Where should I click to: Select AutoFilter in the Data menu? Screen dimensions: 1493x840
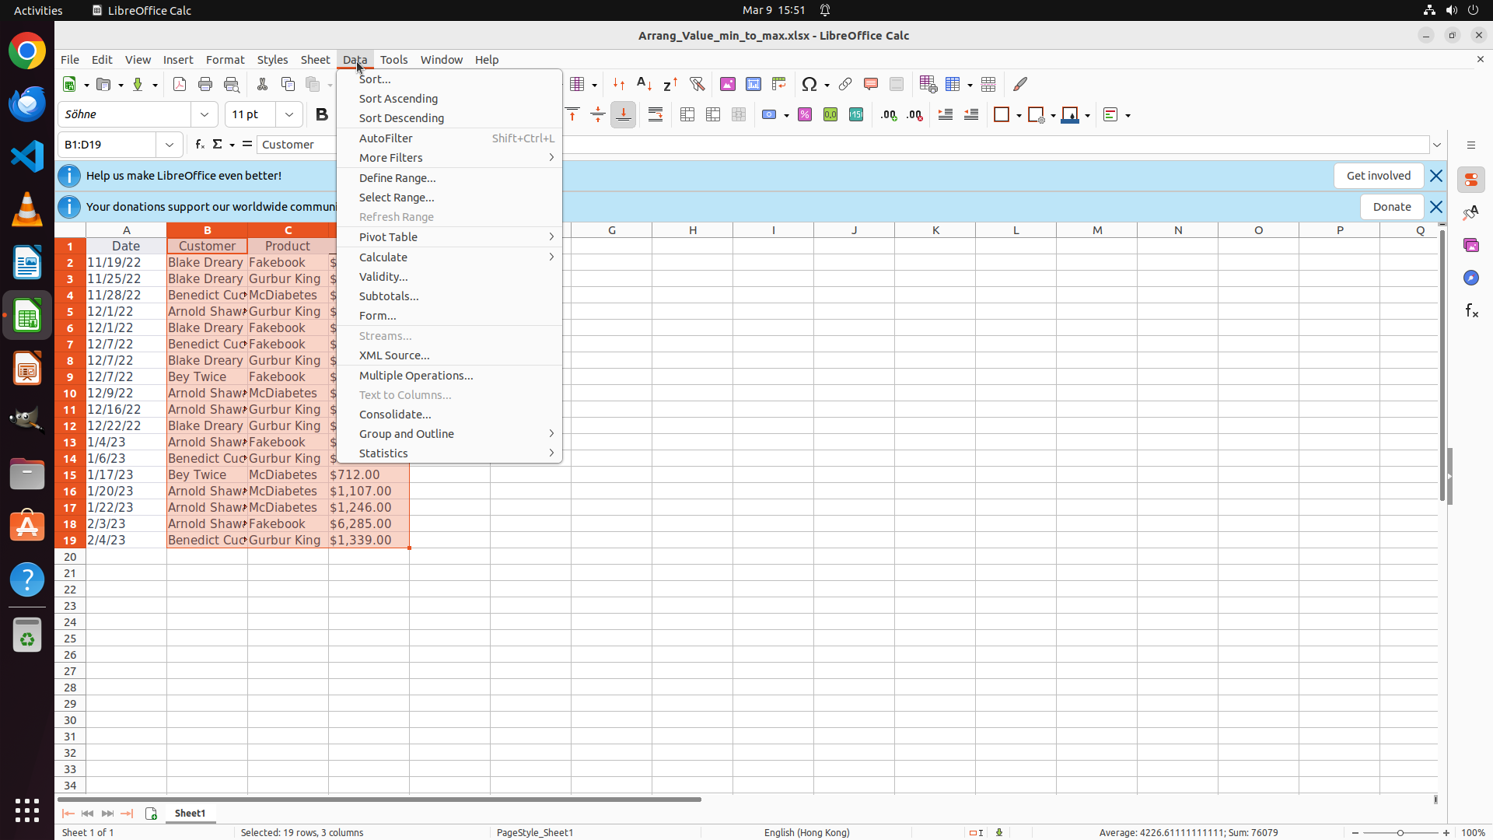click(449, 138)
